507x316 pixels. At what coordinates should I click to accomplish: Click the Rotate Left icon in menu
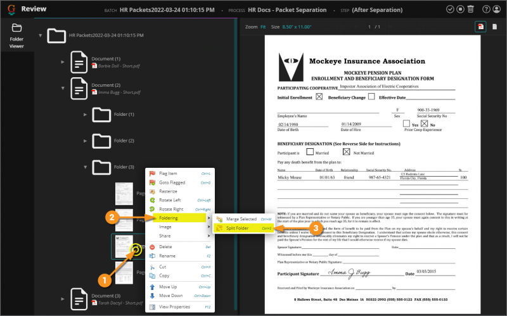152,200
